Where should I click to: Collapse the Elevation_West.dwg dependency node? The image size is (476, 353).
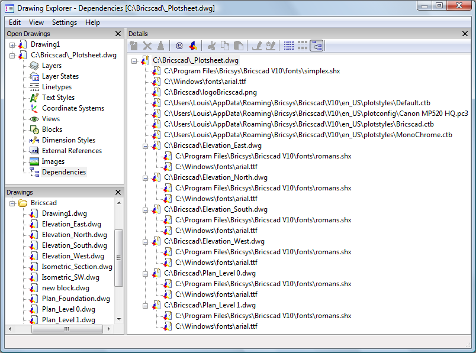pos(146,242)
